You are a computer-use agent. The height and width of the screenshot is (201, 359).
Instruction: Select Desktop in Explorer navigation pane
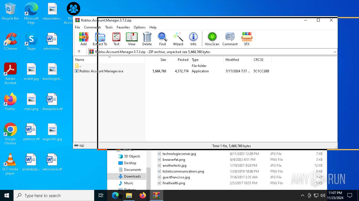(x=127, y=163)
